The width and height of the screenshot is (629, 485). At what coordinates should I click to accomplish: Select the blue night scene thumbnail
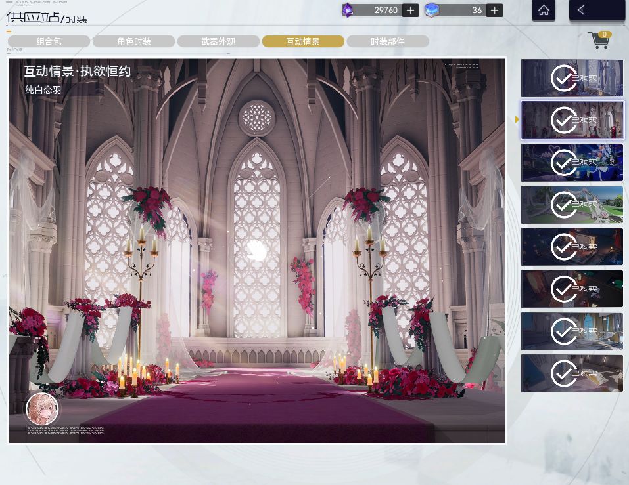pos(572,163)
